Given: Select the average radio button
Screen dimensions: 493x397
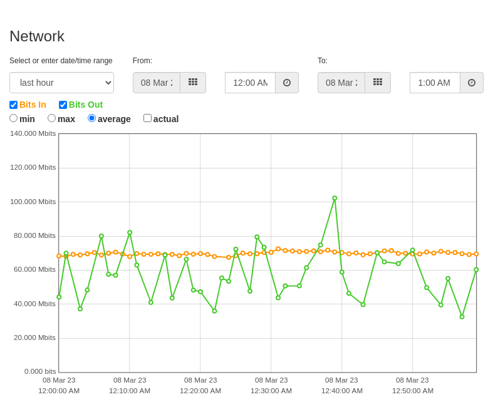Looking at the screenshot, I should pyautogui.click(x=91, y=118).
